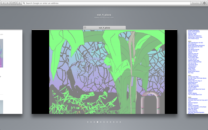
Task: Click 'Seven posts about the future' link
Action: tap(197, 89)
